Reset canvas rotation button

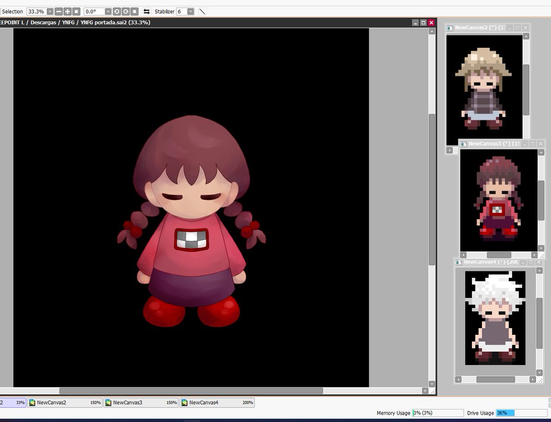coord(135,11)
